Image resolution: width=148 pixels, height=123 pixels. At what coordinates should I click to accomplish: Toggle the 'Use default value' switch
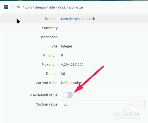(68, 95)
